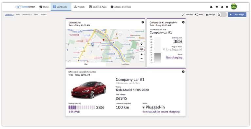Click the Tesla Model S P85 2020 text
Image resolution: width=251 pixels, height=129 pixels.
(x=132, y=90)
